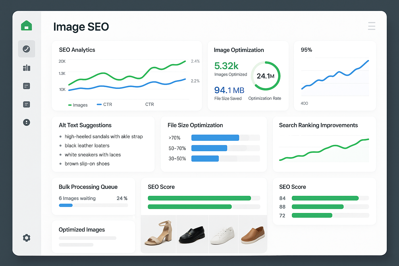This screenshot has width=399, height=266.
Task: Open the highlighted dashboard gauge icon
Action: click(26, 49)
